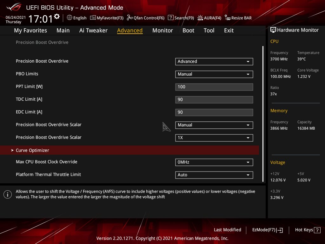The height and width of the screenshot is (244, 325).
Task: Open the My Favorites tab
Action: (30, 30)
